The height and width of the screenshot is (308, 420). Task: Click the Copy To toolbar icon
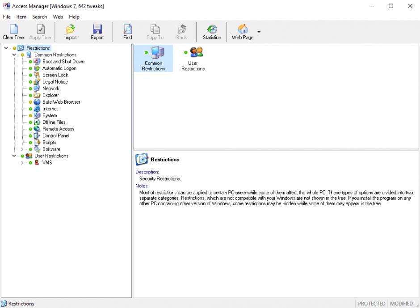click(x=155, y=29)
